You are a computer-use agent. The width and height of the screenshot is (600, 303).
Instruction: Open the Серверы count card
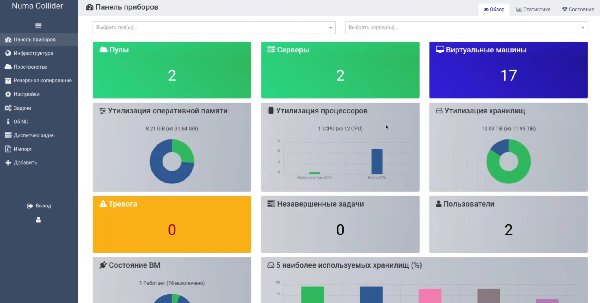[x=340, y=70]
